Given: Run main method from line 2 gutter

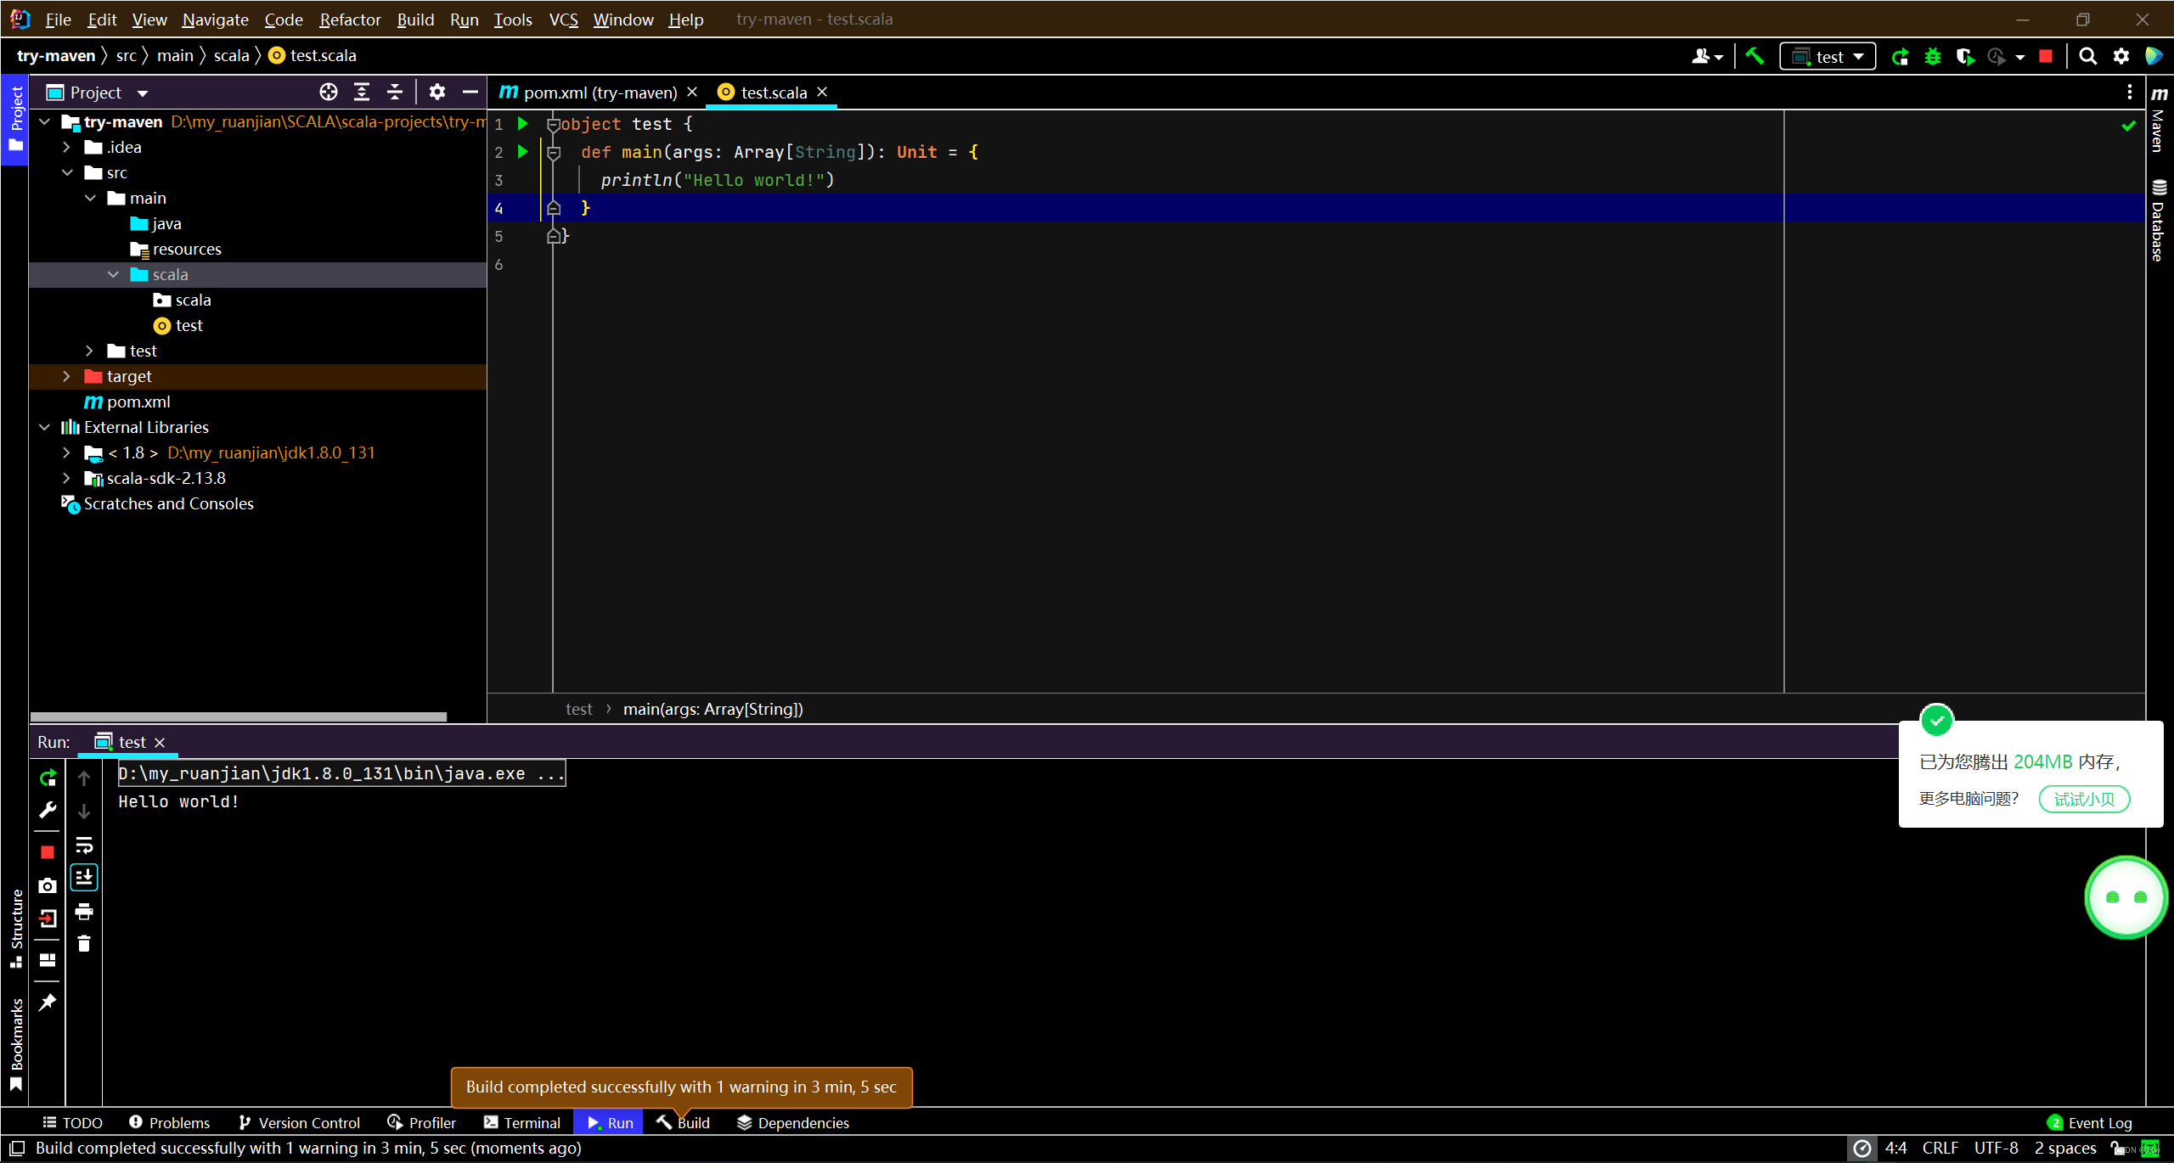Looking at the screenshot, I should [x=523, y=152].
